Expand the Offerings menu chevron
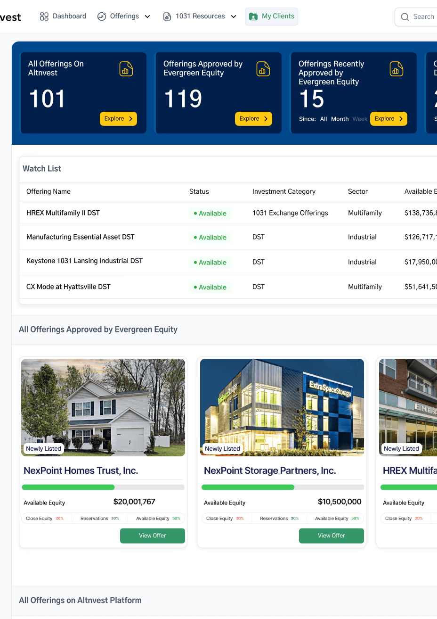Image resolution: width=437 pixels, height=619 pixels. click(x=147, y=17)
